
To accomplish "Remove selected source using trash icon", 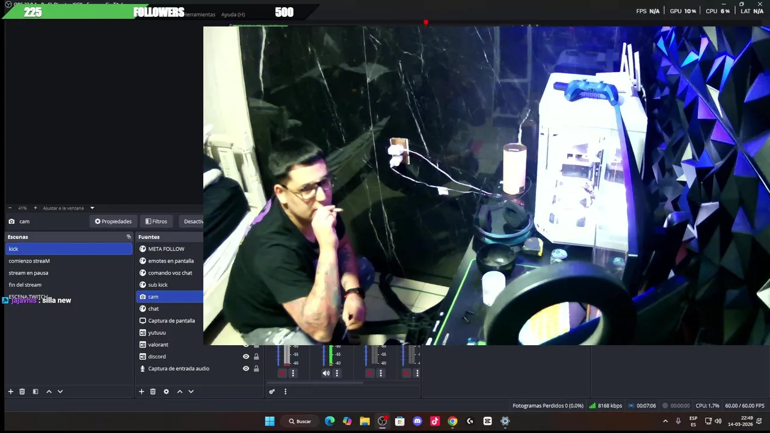I will coord(153,392).
